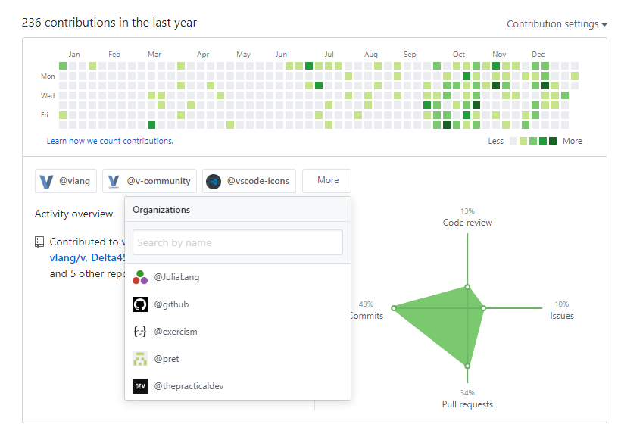Filter activity by @vlang organization
Image resolution: width=621 pixels, height=446 pixels.
pyautogui.click(x=66, y=181)
